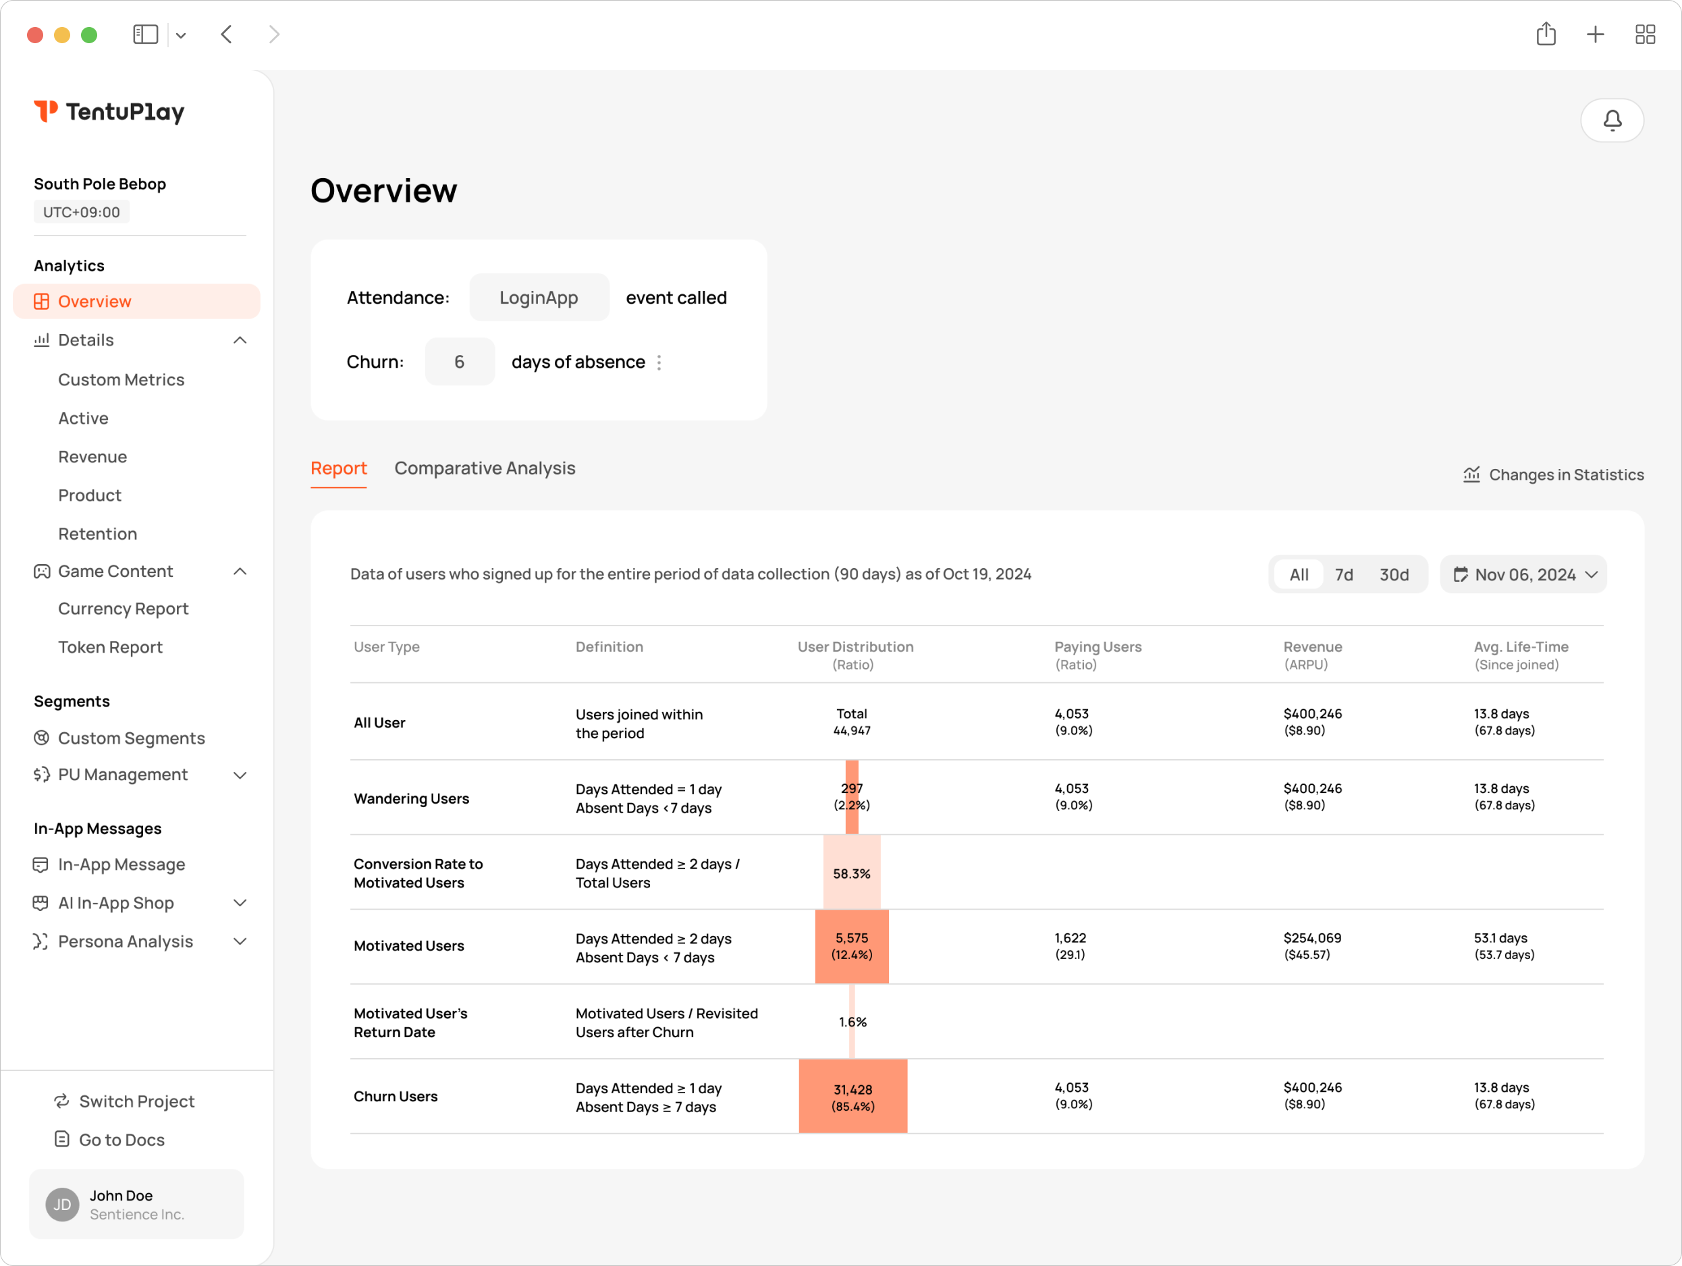Expand the PU Management submenu
Viewport: 1682px width, 1266px height.
pyautogui.click(x=240, y=775)
